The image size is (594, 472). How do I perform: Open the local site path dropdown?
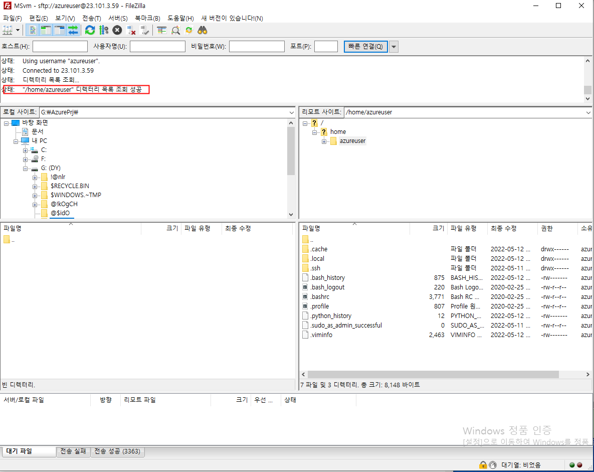(x=291, y=112)
